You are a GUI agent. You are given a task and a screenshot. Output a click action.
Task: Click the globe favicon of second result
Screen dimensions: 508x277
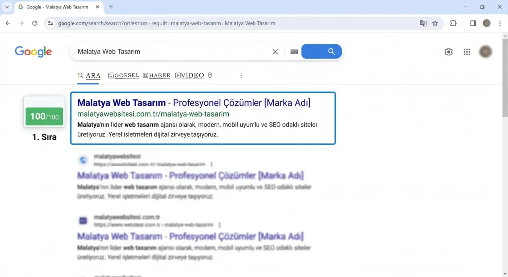(x=83, y=160)
